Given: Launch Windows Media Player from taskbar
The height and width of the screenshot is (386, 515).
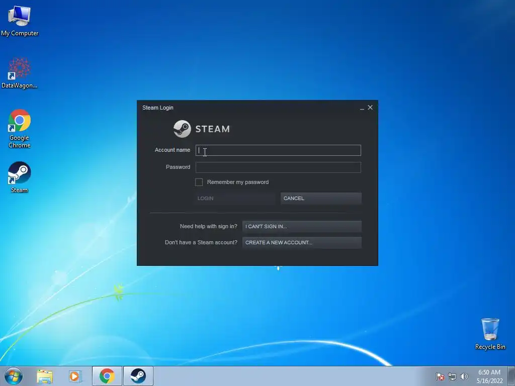Looking at the screenshot, I should [x=75, y=376].
